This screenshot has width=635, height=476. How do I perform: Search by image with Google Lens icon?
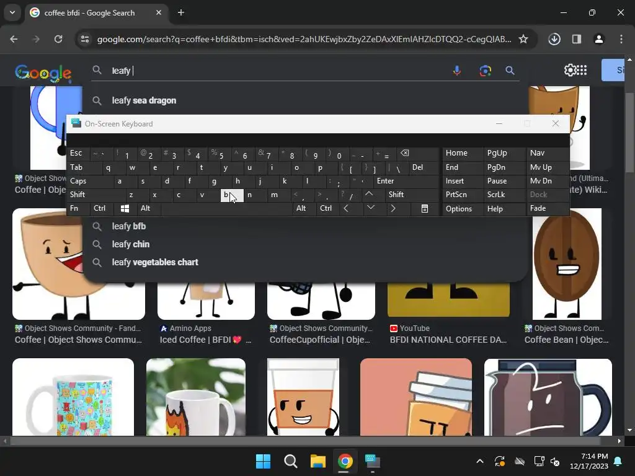point(485,71)
